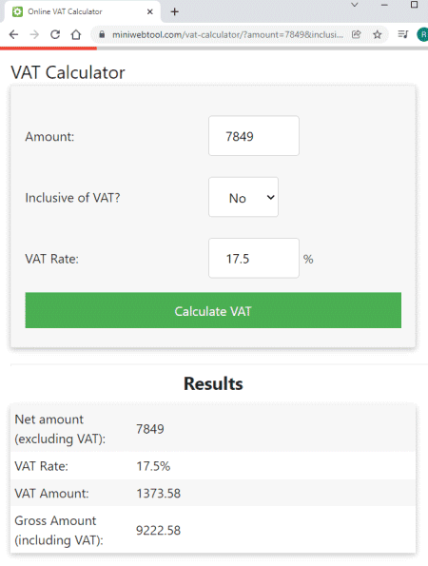Viewport: 428px width, 566px height.
Task: Click the browser forward arrow
Action: click(x=34, y=34)
